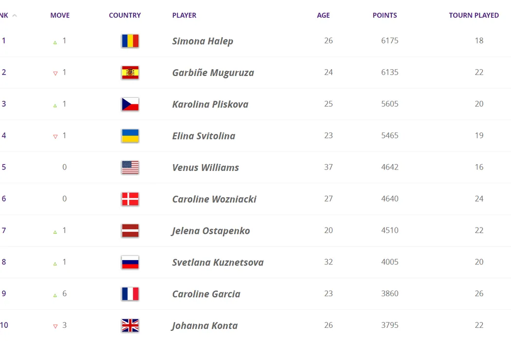Click the United Kingdom flag icon
This screenshot has height=341, width=511.
click(130, 325)
